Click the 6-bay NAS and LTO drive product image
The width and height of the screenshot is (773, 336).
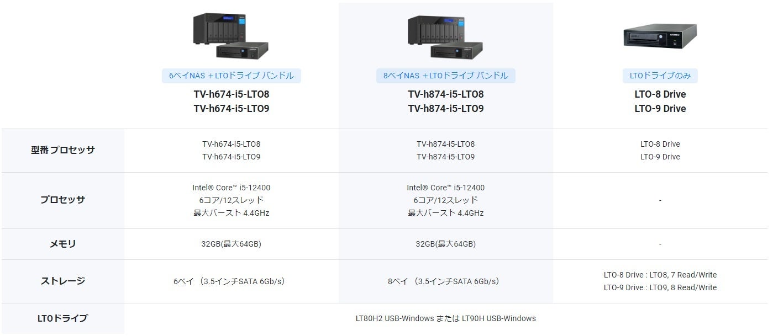pos(230,36)
